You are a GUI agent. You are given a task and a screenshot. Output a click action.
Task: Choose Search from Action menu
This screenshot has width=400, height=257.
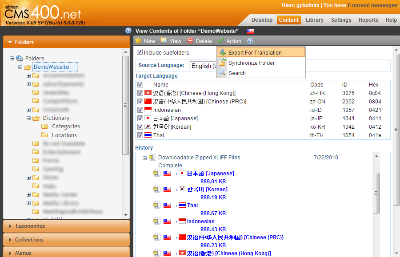[x=261, y=73]
